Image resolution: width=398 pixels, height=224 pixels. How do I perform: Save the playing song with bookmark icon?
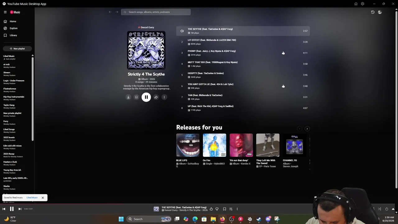pyautogui.click(x=224, y=209)
